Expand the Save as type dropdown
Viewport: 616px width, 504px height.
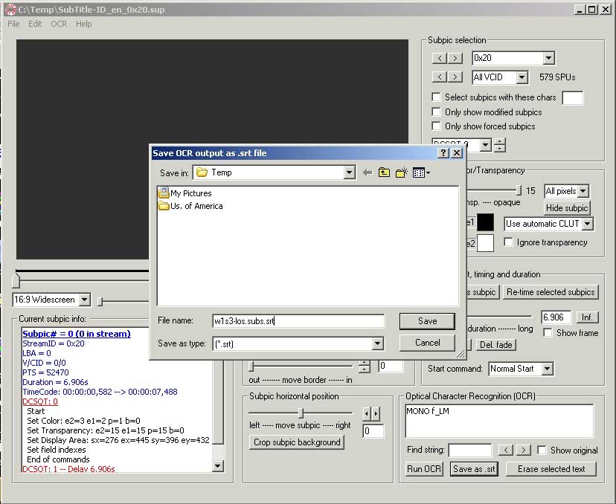(x=377, y=344)
